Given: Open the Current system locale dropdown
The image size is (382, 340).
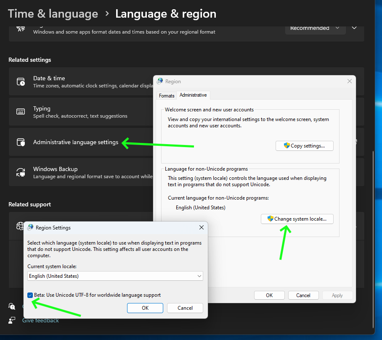Looking at the screenshot, I should 115,276.
